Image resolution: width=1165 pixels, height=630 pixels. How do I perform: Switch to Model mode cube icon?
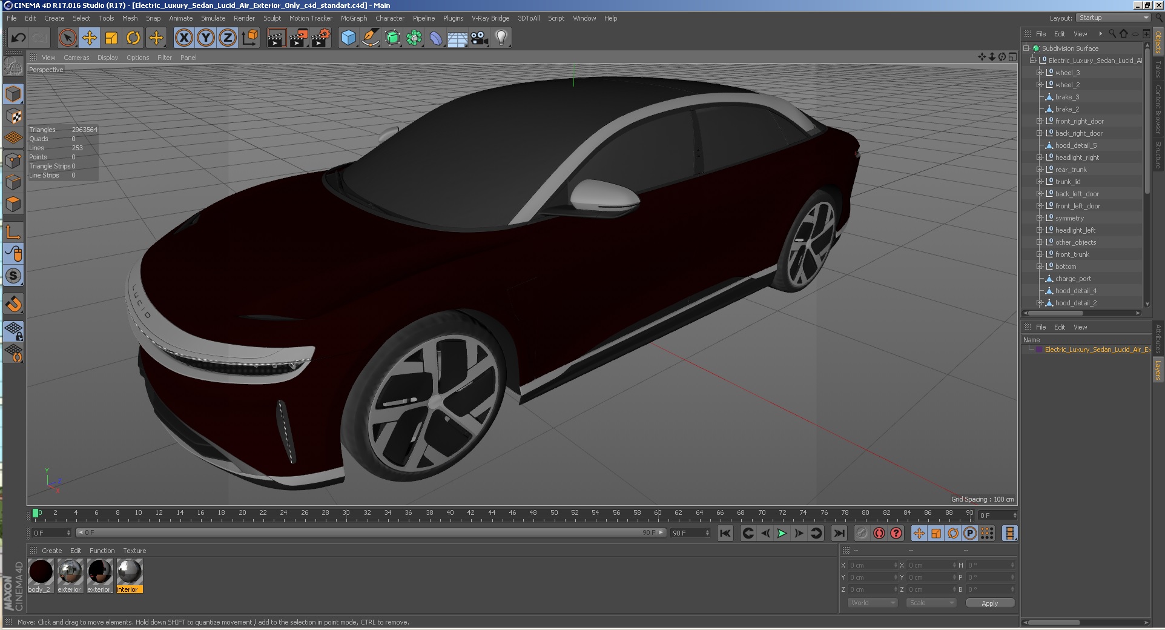pyautogui.click(x=13, y=94)
